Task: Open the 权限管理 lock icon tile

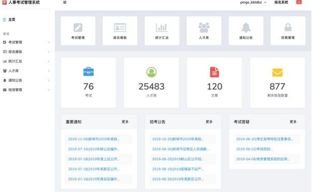Action: (288, 31)
